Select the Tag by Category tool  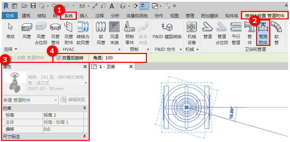(103, 6)
